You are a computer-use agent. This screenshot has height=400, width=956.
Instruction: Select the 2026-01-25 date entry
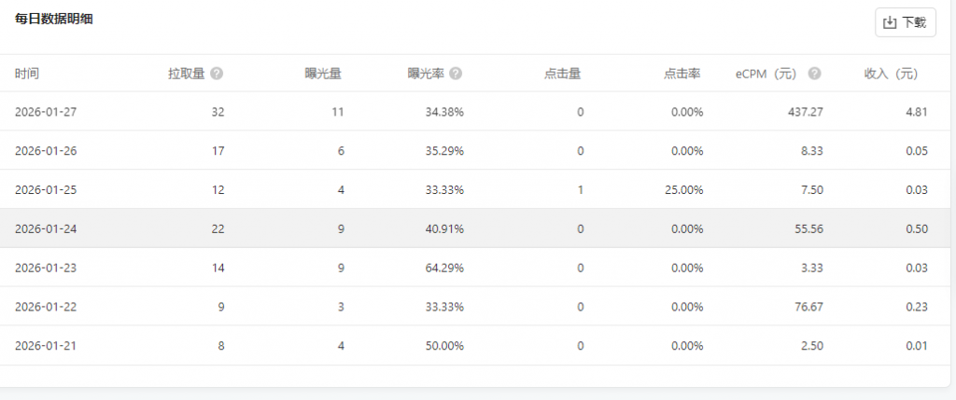coord(45,190)
